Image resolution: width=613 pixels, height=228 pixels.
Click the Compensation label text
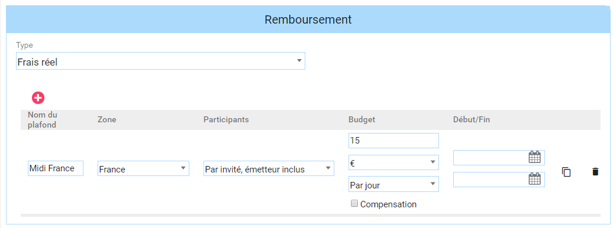(388, 204)
